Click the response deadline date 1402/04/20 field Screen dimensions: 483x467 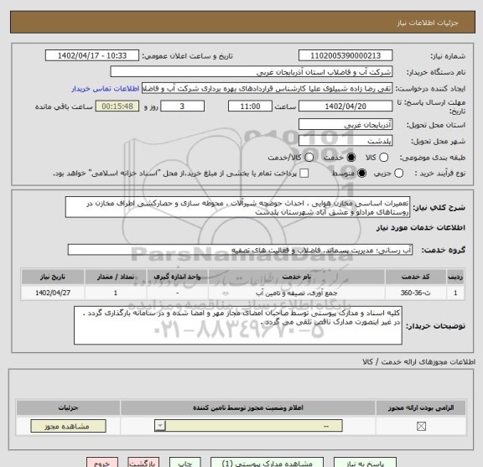[x=345, y=106]
